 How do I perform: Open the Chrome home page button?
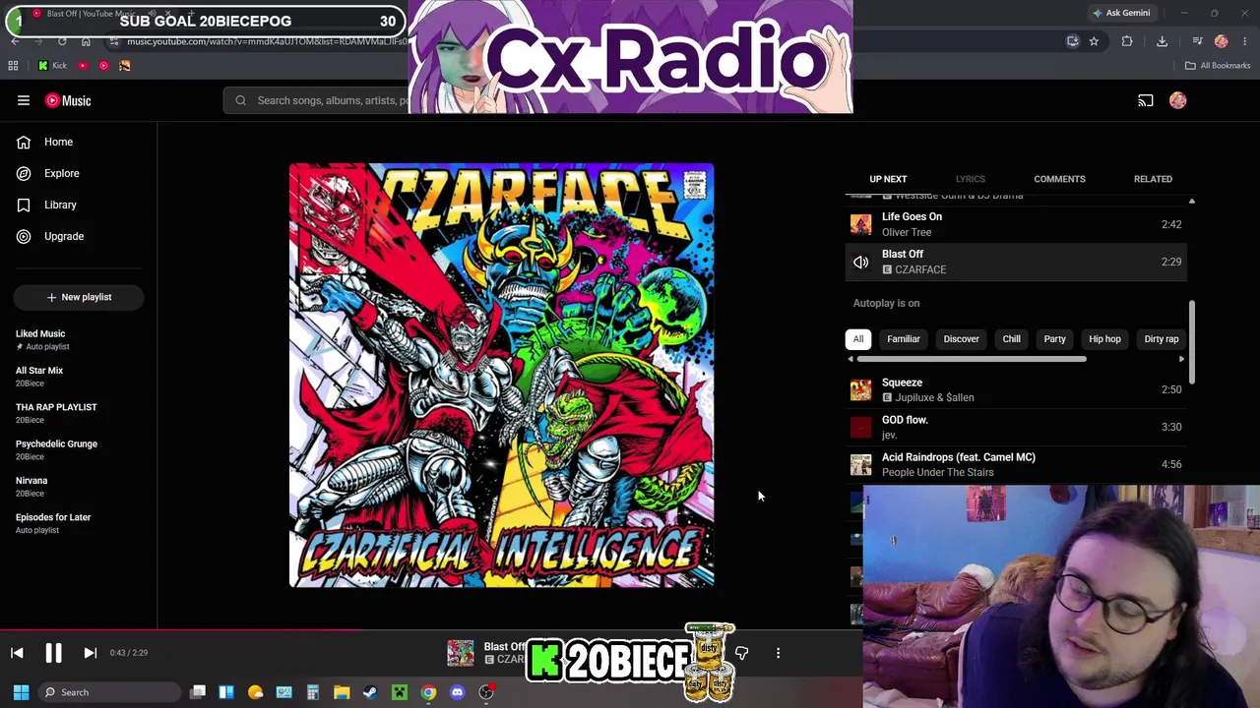coord(86,41)
